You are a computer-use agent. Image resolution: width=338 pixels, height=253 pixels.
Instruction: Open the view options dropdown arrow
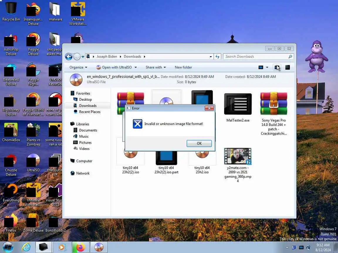[x=267, y=67]
